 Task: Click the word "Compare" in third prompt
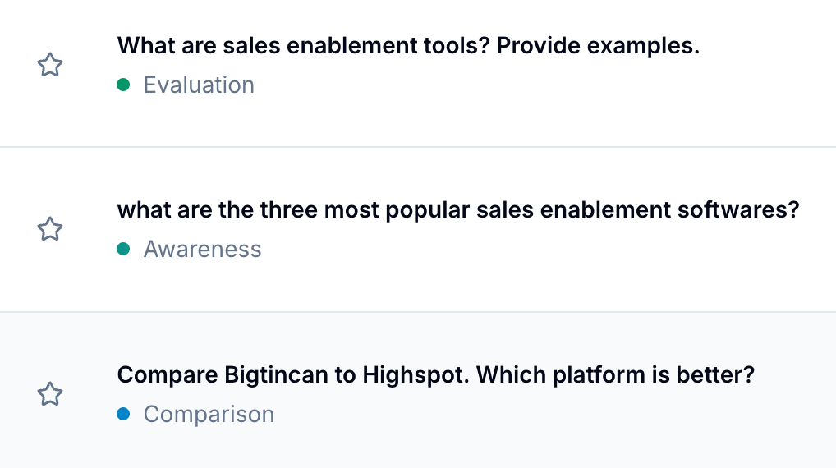pyautogui.click(x=167, y=375)
